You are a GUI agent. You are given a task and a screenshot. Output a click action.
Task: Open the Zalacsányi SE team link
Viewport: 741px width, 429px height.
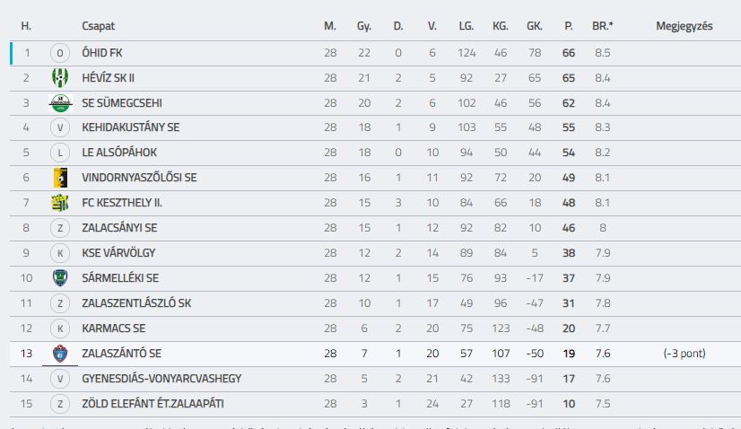(x=119, y=228)
